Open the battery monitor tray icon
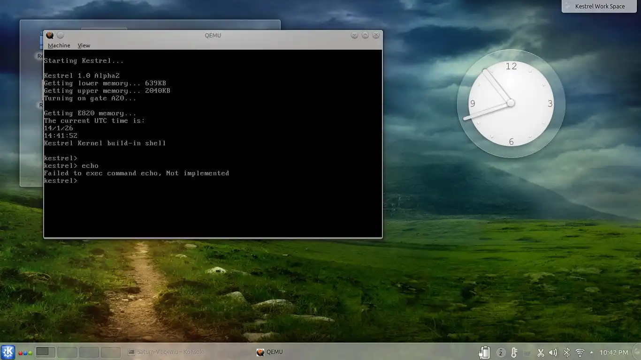 pos(484,352)
